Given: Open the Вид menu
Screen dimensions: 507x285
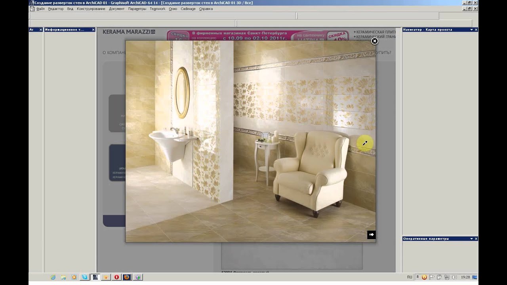Looking at the screenshot, I should (70, 9).
